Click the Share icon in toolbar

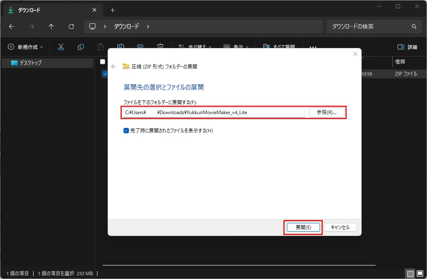click(x=141, y=46)
